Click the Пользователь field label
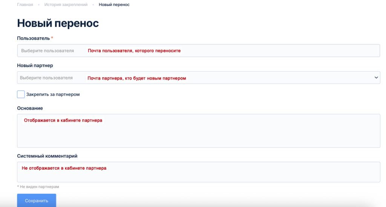The height and width of the screenshot is (207, 386). (33, 38)
